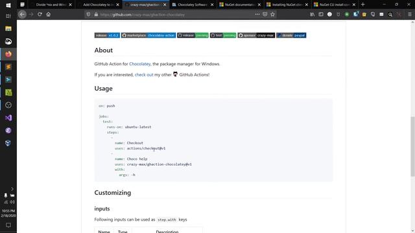Open a new browser tab
Image resolution: width=415 pixels, height=233 pixels.
[x=363, y=5]
